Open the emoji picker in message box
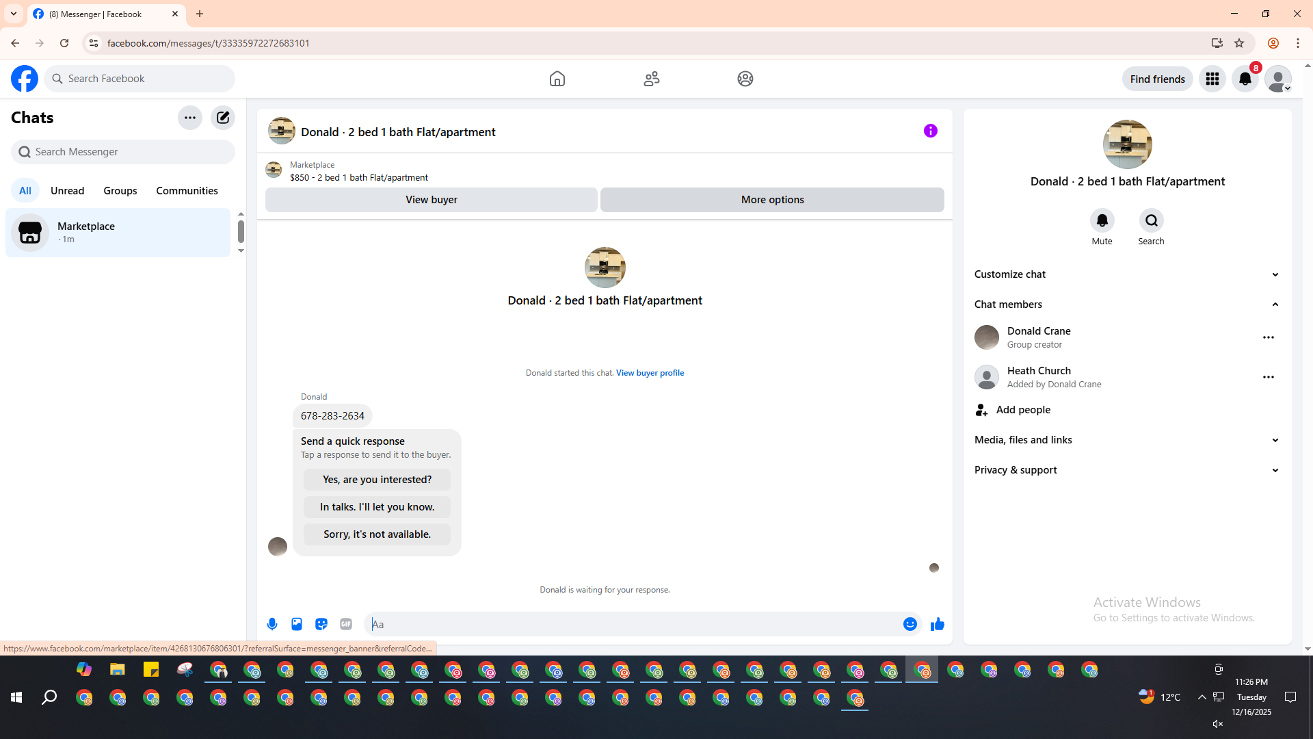Screen dimensions: 1313x739 click(x=910, y=624)
